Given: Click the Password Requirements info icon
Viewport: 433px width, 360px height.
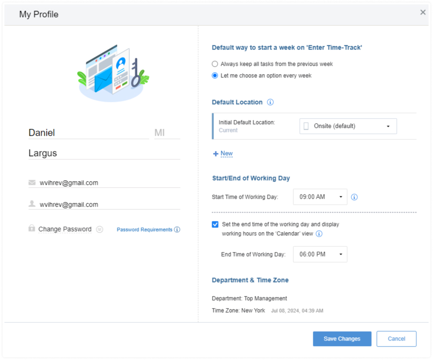Looking at the screenshot, I should click(177, 230).
